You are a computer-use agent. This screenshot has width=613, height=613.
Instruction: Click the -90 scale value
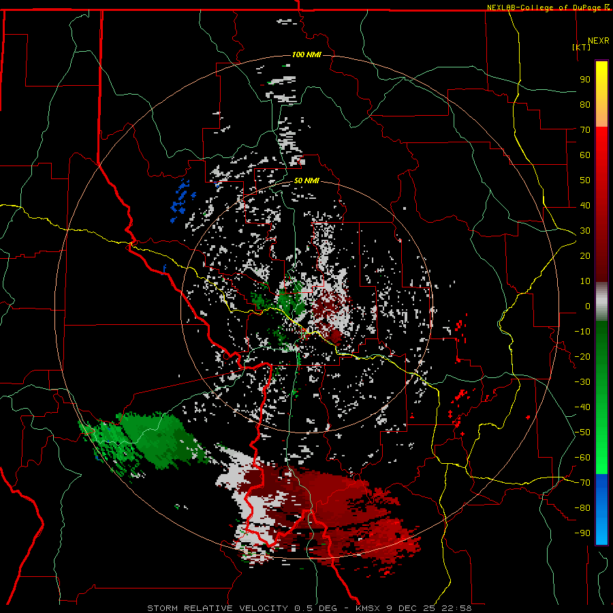click(x=582, y=533)
